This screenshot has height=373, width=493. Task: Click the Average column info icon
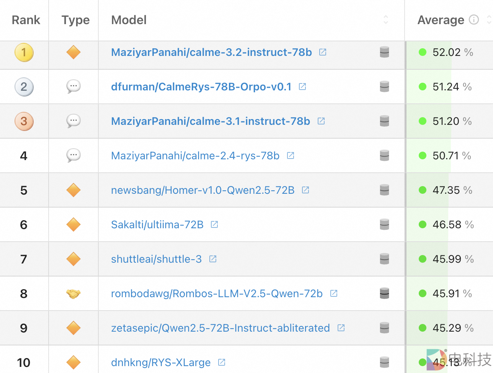[474, 20]
